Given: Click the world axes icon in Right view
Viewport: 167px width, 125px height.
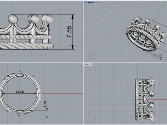Looking at the screenshot, I should pos(92,116).
